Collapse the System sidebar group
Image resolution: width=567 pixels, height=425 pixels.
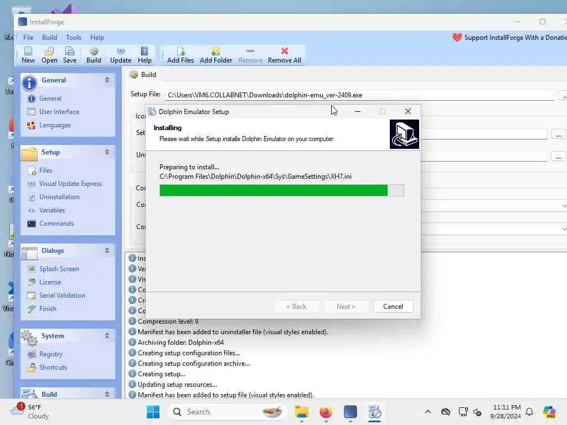click(x=107, y=336)
